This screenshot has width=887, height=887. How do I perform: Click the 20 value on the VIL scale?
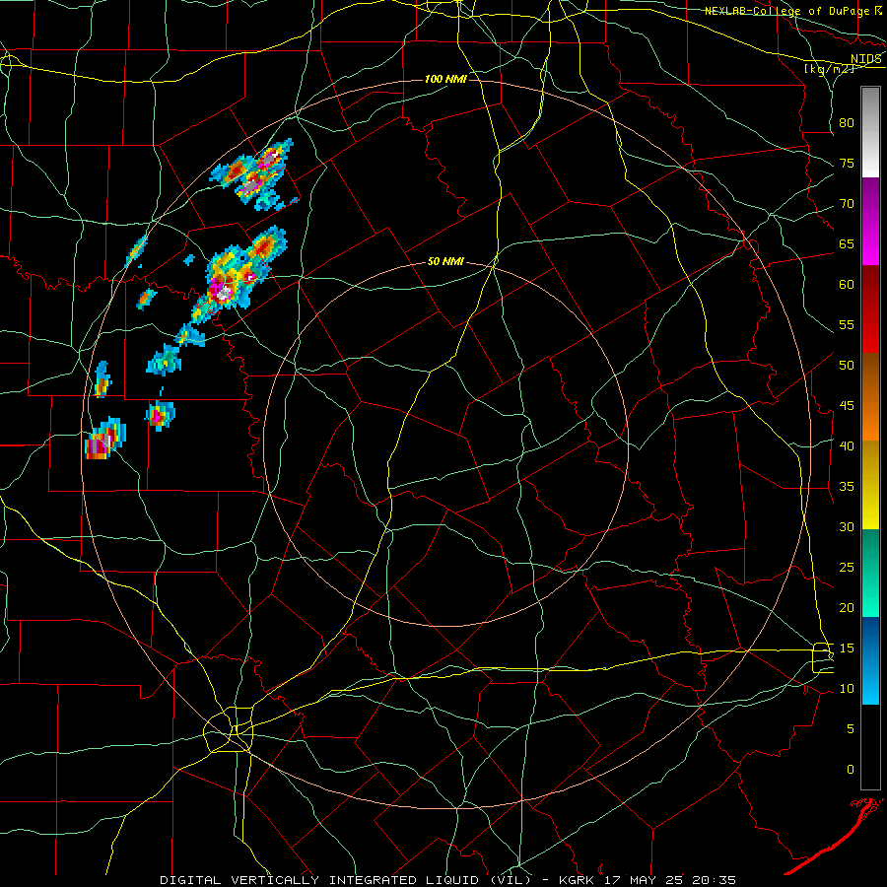coord(847,608)
